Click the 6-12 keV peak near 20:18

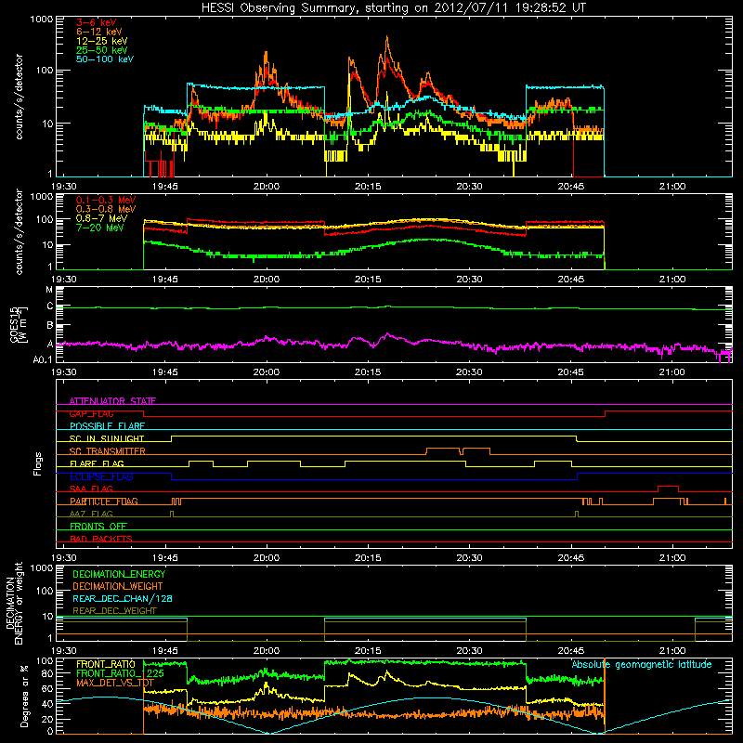pos(387,38)
